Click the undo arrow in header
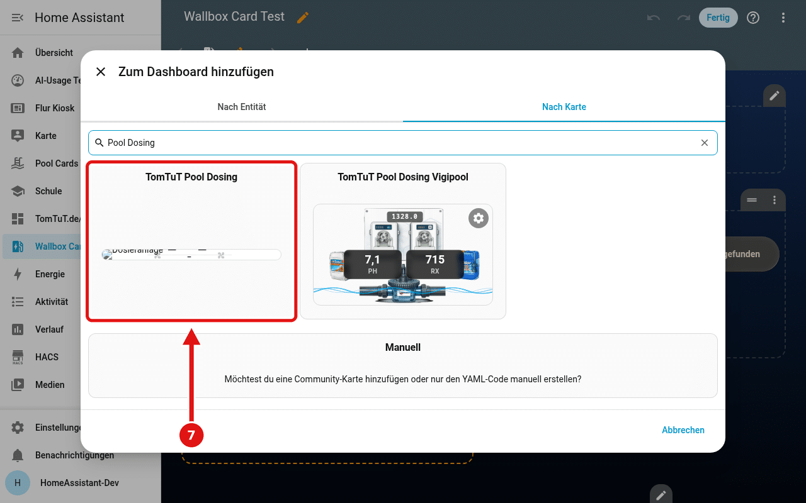The height and width of the screenshot is (503, 806). pyautogui.click(x=654, y=18)
